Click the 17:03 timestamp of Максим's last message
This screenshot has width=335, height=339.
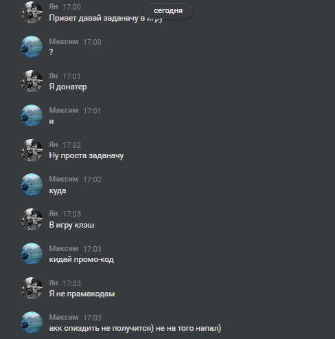(92, 318)
